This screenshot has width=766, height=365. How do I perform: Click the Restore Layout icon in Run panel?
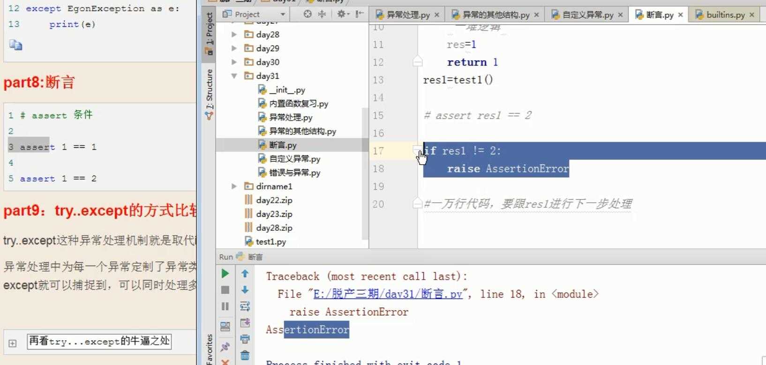[x=225, y=326]
